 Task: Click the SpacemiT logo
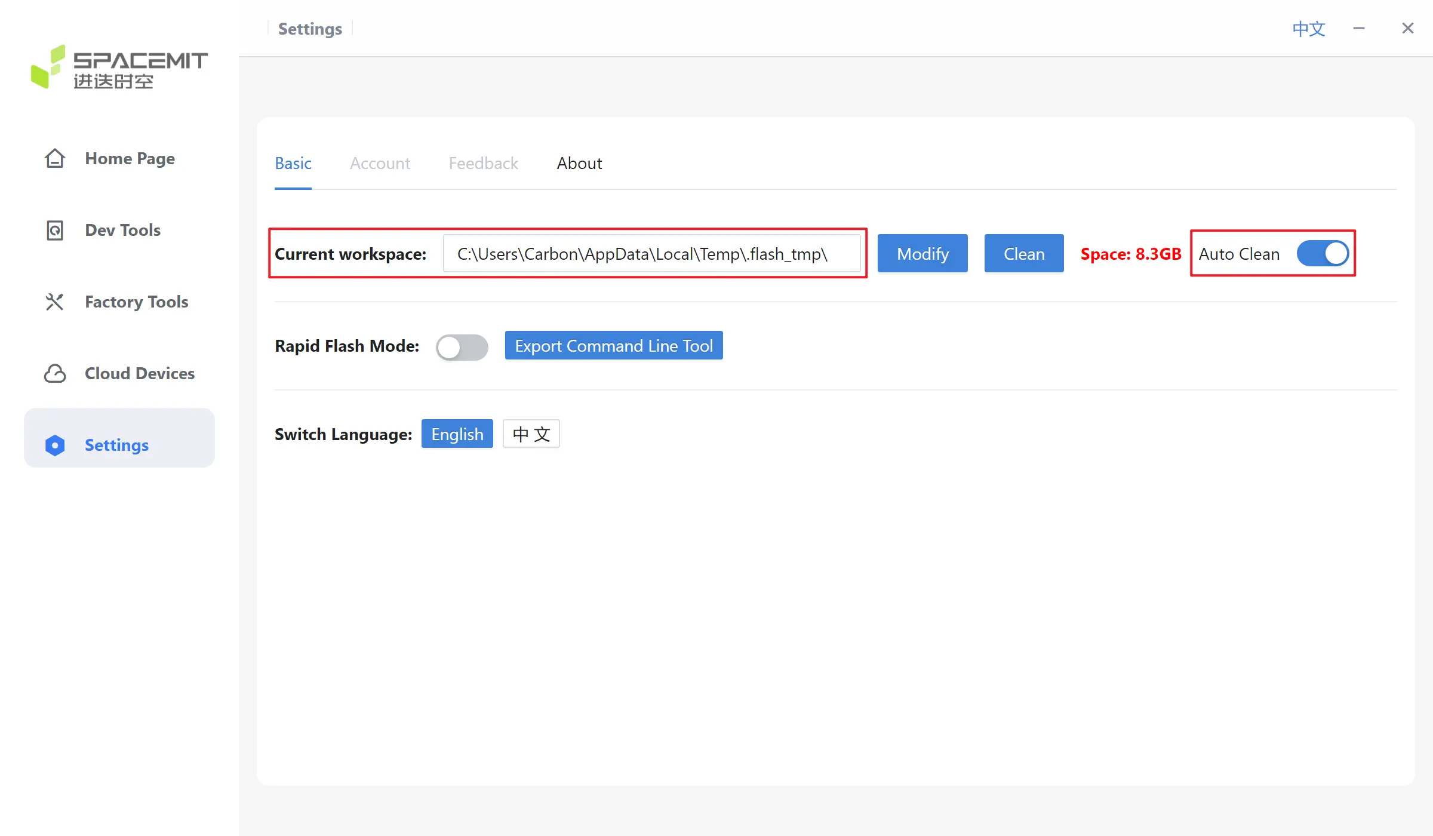point(119,67)
